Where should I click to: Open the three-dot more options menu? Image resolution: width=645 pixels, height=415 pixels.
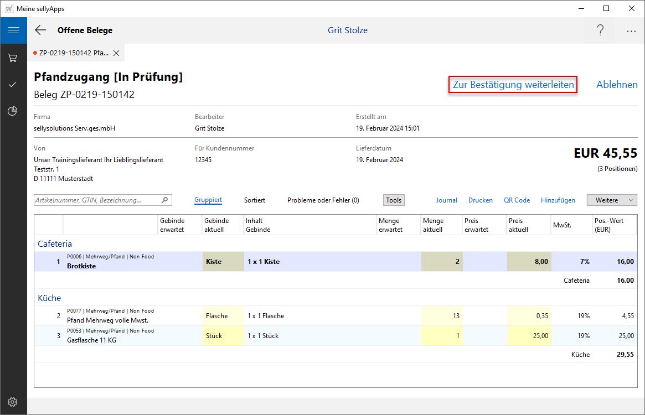tap(631, 31)
